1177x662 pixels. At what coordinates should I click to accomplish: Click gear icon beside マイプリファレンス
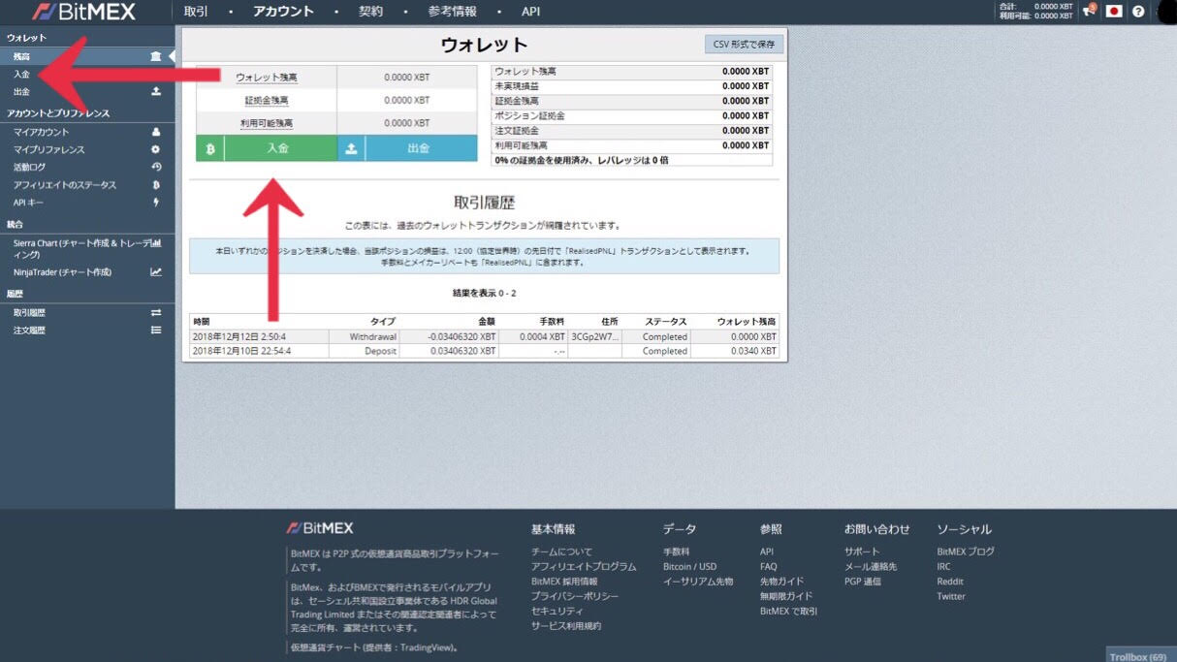point(156,149)
